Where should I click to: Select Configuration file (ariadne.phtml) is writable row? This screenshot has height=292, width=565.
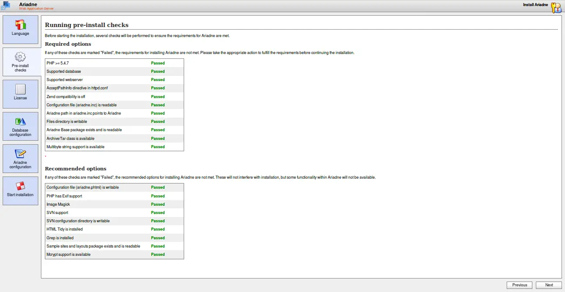tap(114, 187)
